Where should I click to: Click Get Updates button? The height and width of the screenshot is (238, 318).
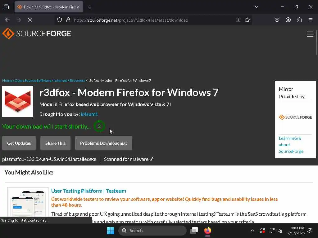pyautogui.click(x=19, y=143)
